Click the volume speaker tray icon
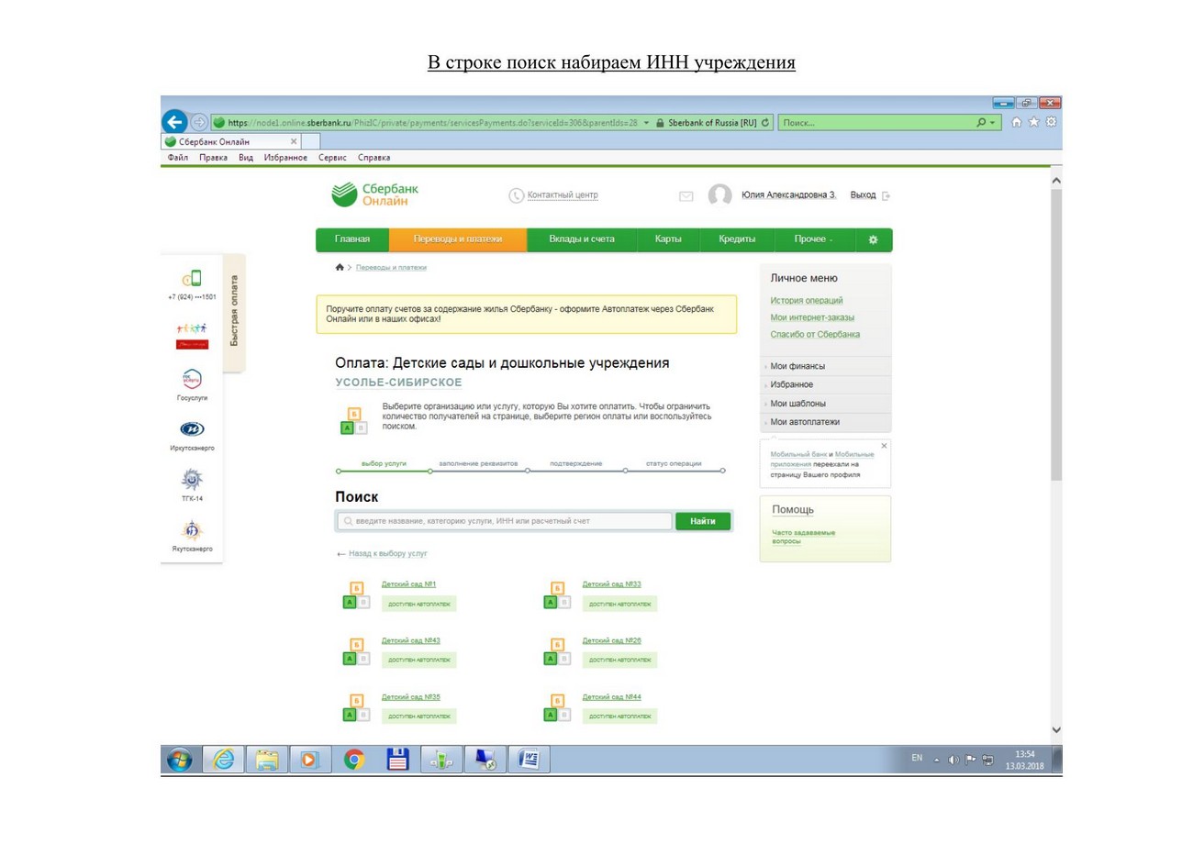The width and height of the screenshot is (1193, 844). pos(954,760)
